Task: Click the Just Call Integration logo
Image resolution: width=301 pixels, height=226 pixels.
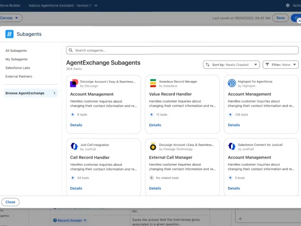Action: coord(74,146)
